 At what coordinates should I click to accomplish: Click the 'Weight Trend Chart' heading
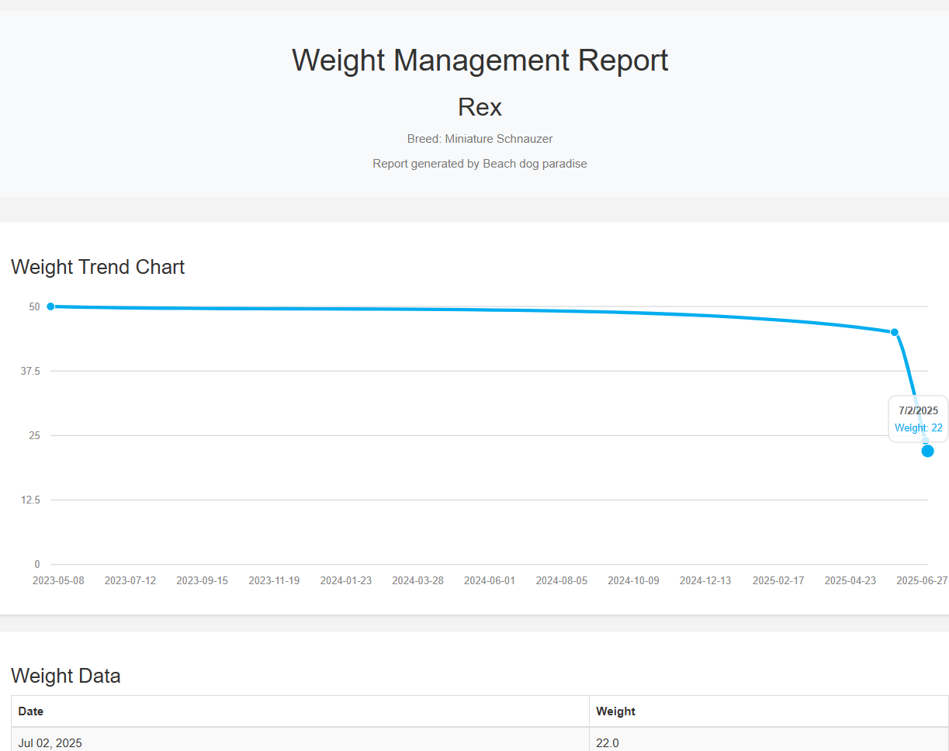(x=98, y=267)
